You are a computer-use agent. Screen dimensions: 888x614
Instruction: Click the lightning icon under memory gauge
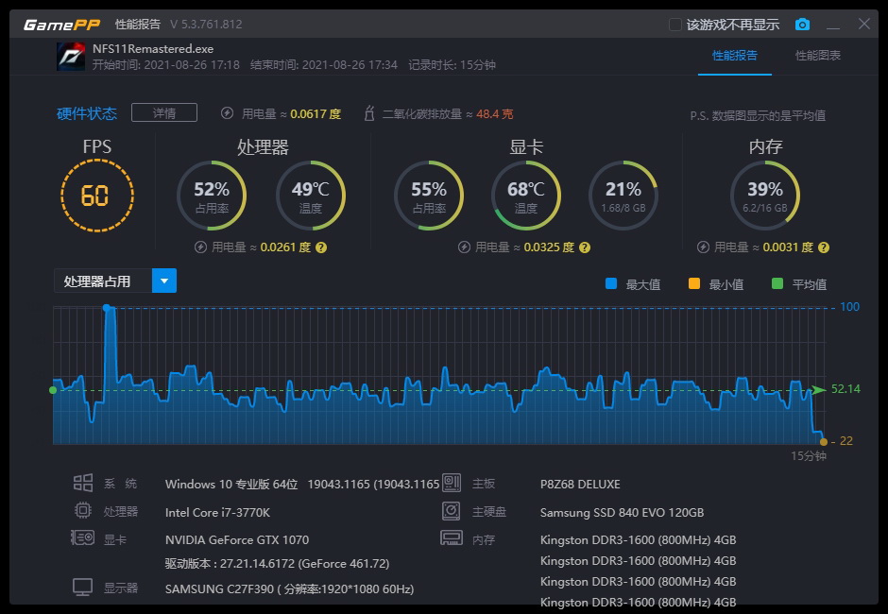pyautogui.click(x=704, y=247)
